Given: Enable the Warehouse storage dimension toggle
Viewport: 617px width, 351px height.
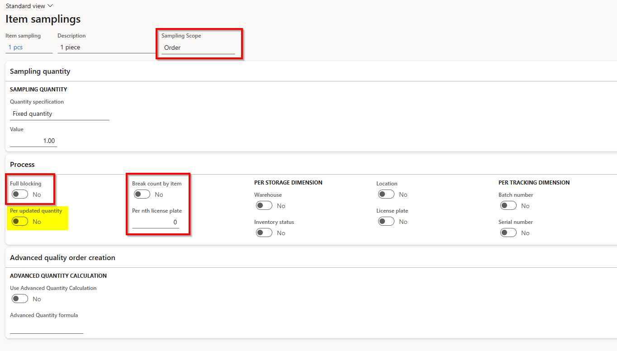Looking at the screenshot, I should (x=264, y=206).
